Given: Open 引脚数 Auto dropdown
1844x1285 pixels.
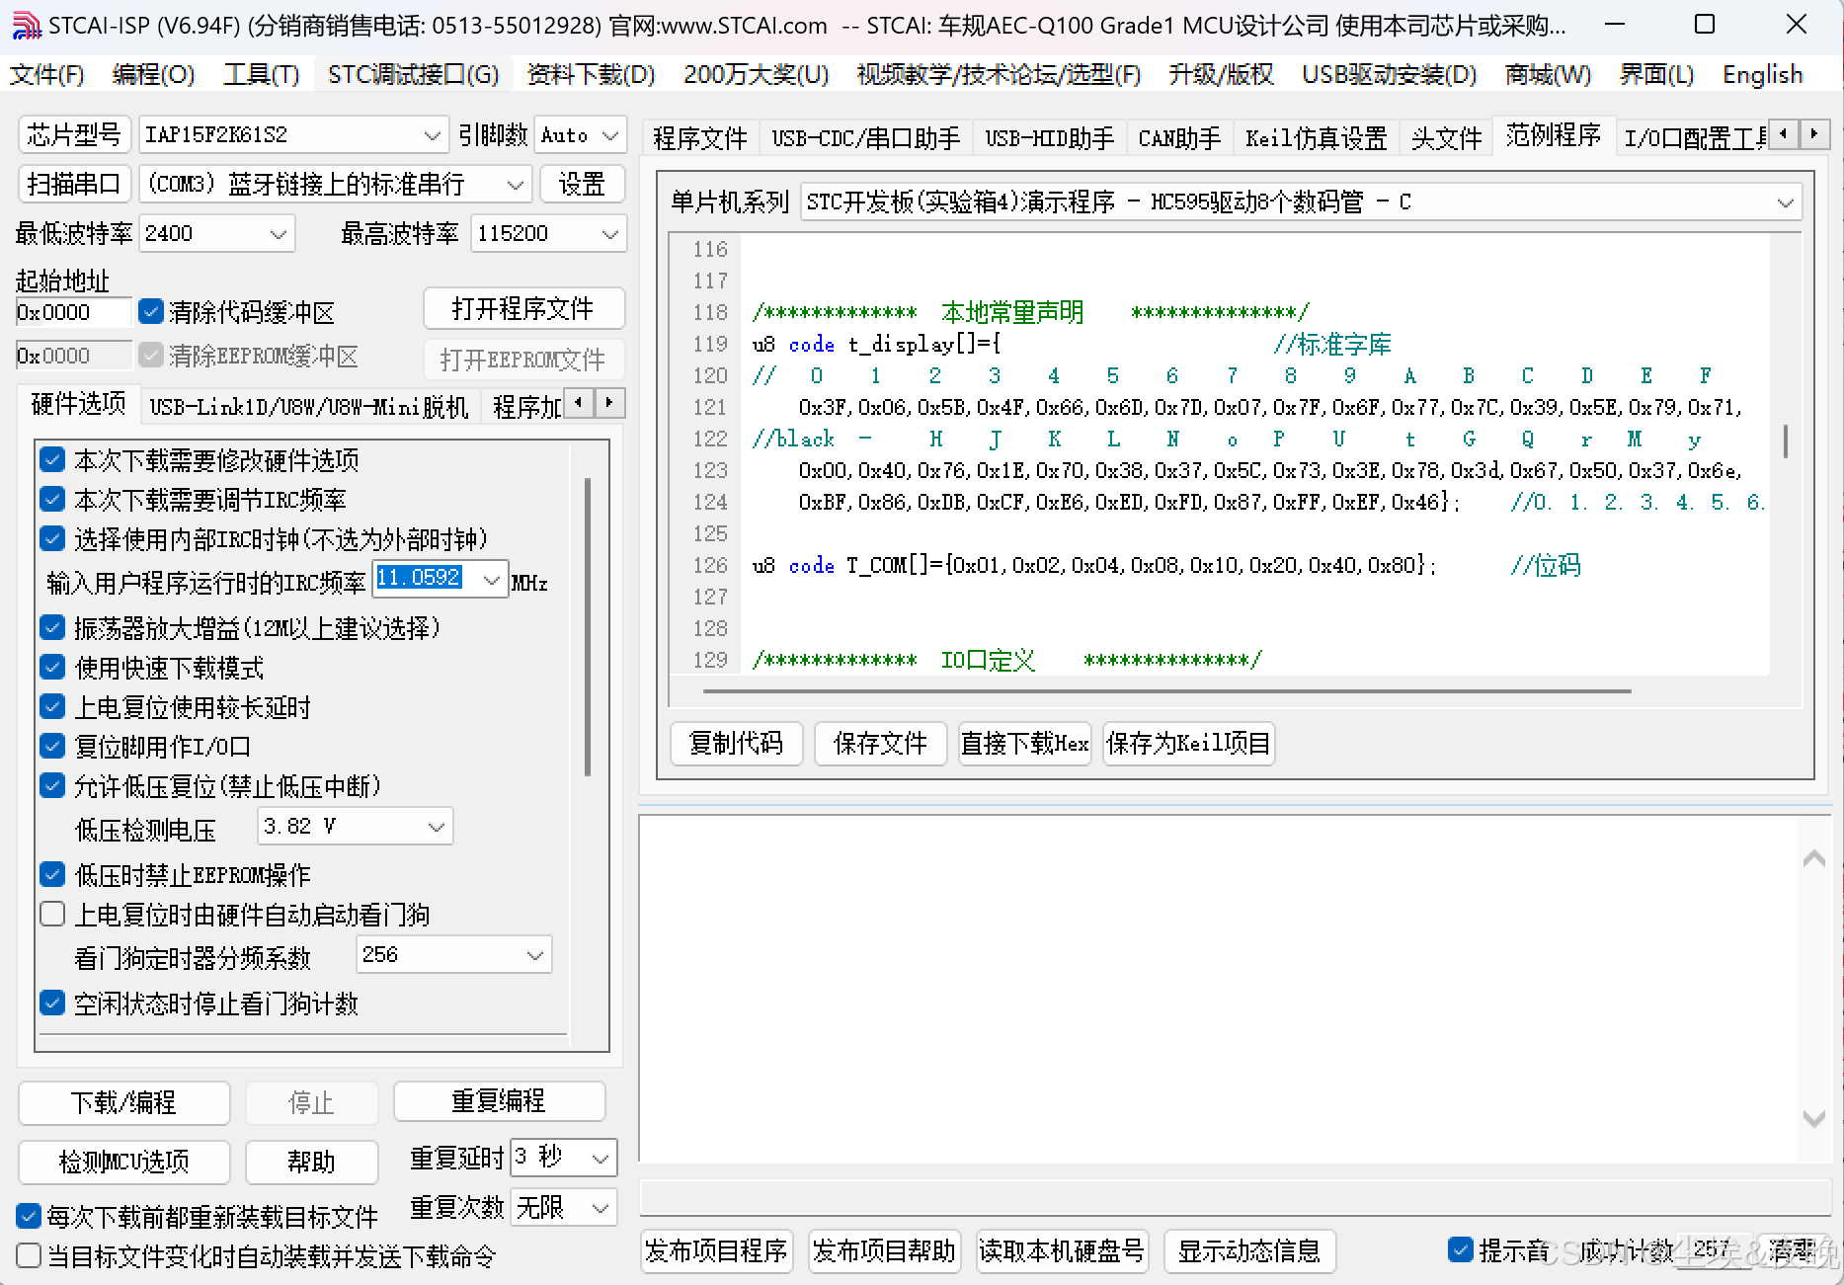Looking at the screenshot, I should tap(580, 134).
